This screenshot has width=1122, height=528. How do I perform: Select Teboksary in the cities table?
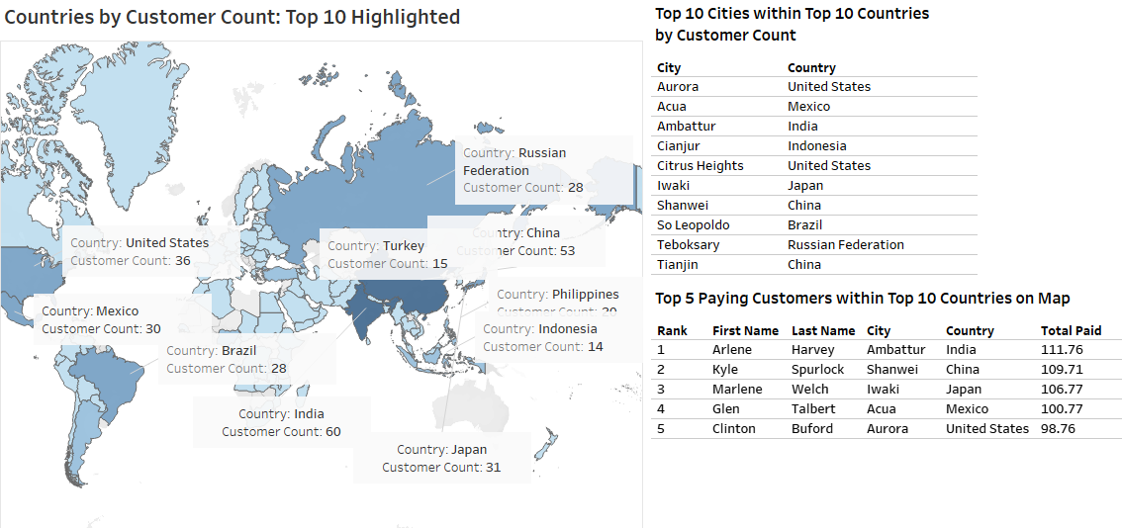pyautogui.click(x=689, y=244)
